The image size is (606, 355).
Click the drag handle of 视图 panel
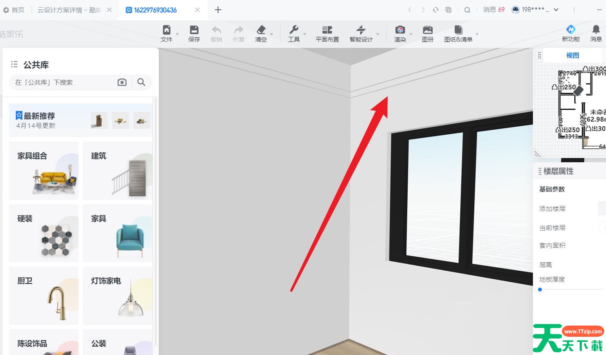(x=539, y=55)
